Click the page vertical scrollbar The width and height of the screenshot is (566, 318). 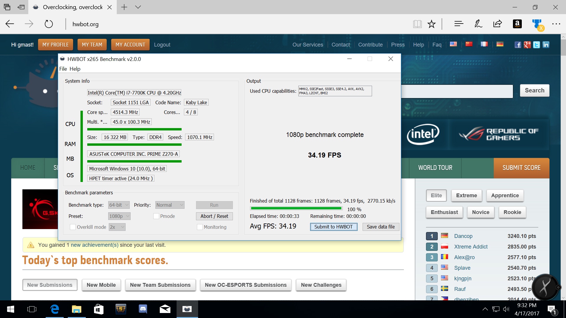[x=563, y=167]
